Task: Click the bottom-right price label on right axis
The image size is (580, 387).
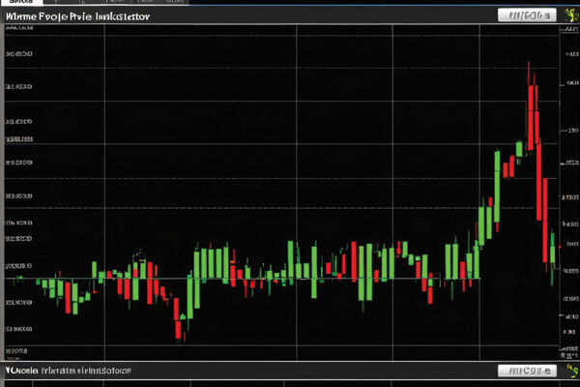Action: 567,346
